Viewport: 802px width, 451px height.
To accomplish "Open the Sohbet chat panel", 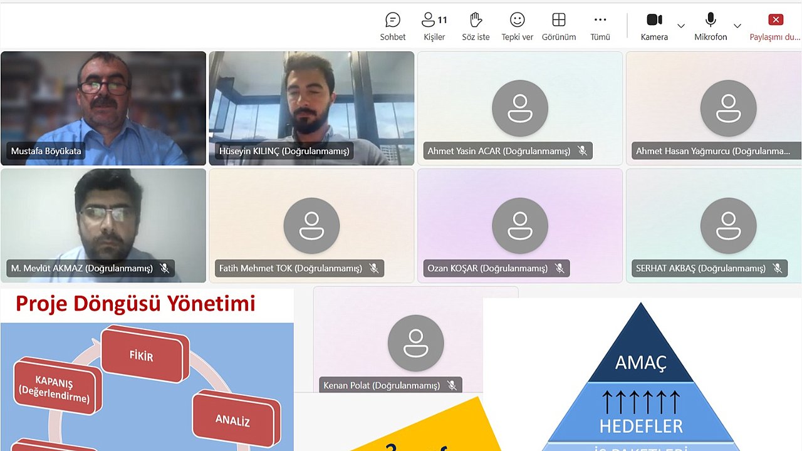I will click(393, 27).
